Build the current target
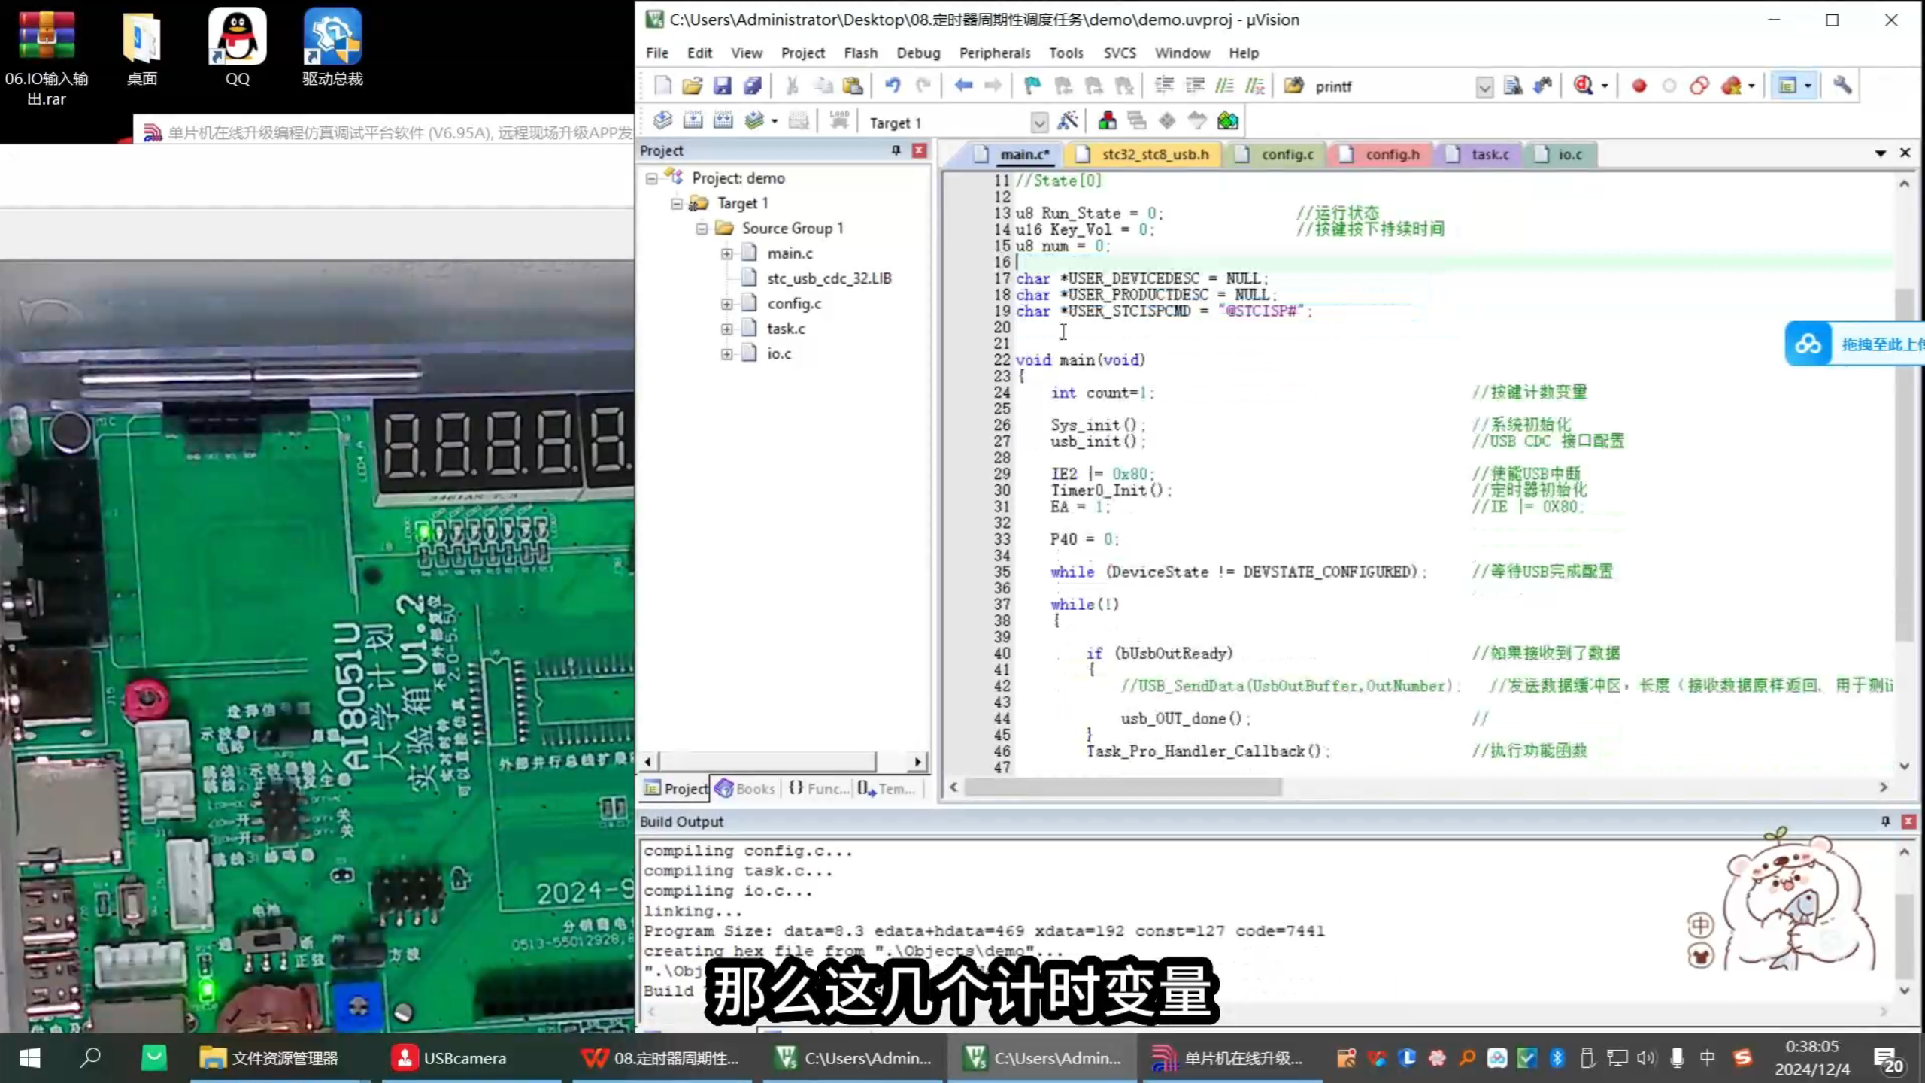Image resolution: width=1925 pixels, height=1083 pixels. (693, 120)
